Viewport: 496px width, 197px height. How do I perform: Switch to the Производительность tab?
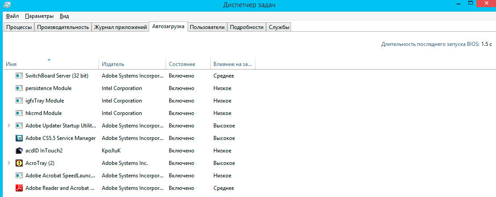click(x=63, y=27)
